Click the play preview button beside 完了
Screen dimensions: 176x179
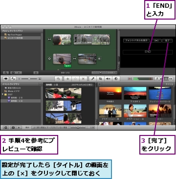tap(156, 41)
